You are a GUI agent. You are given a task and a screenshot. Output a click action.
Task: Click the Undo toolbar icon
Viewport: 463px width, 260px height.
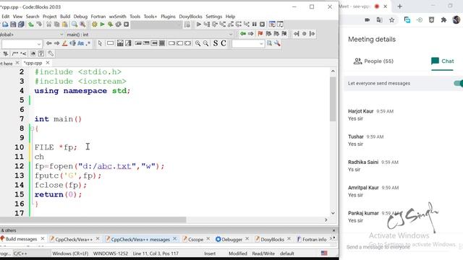coord(31,25)
